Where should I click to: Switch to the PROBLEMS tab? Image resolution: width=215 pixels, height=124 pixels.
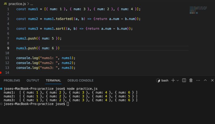(x=12, y=80)
